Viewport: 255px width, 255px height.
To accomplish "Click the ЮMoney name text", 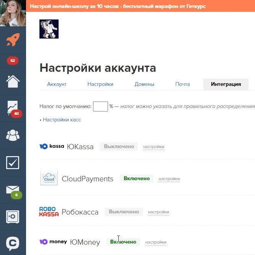I will pyautogui.click(x=85, y=242).
